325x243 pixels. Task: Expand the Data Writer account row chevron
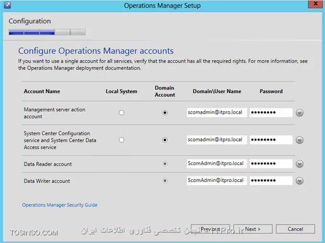click(300, 181)
